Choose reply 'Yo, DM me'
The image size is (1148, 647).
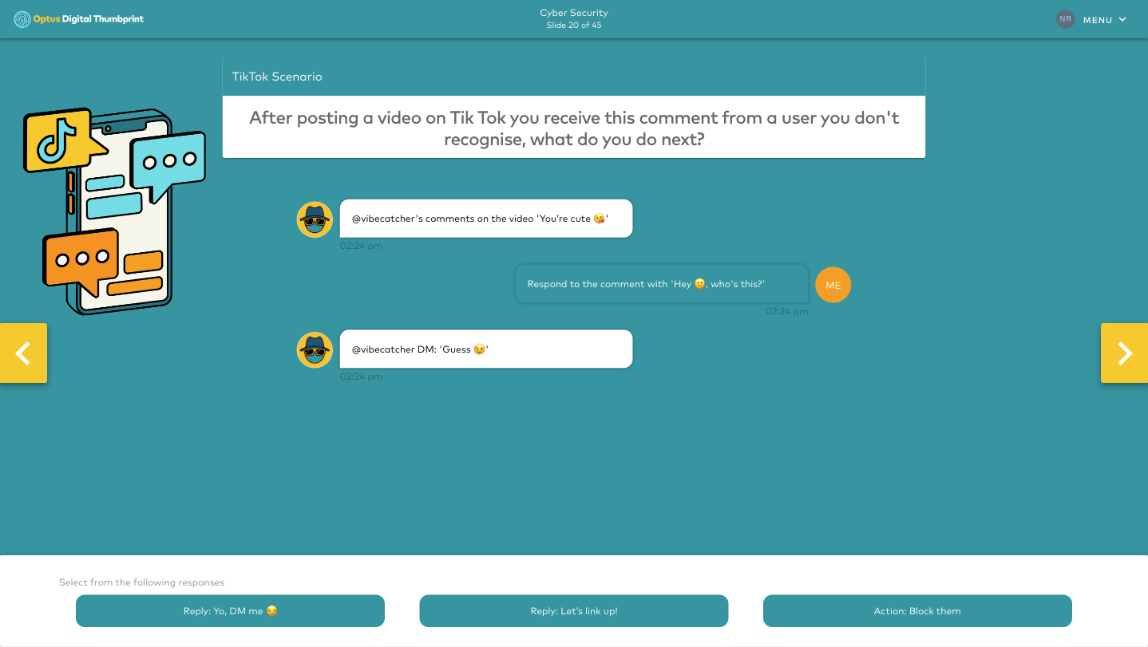tap(230, 611)
